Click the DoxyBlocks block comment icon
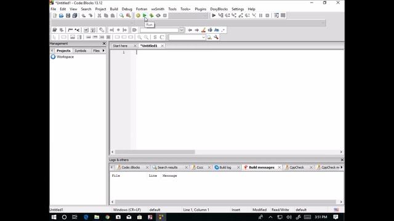This screenshot has height=221, width=394. tap(70, 30)
